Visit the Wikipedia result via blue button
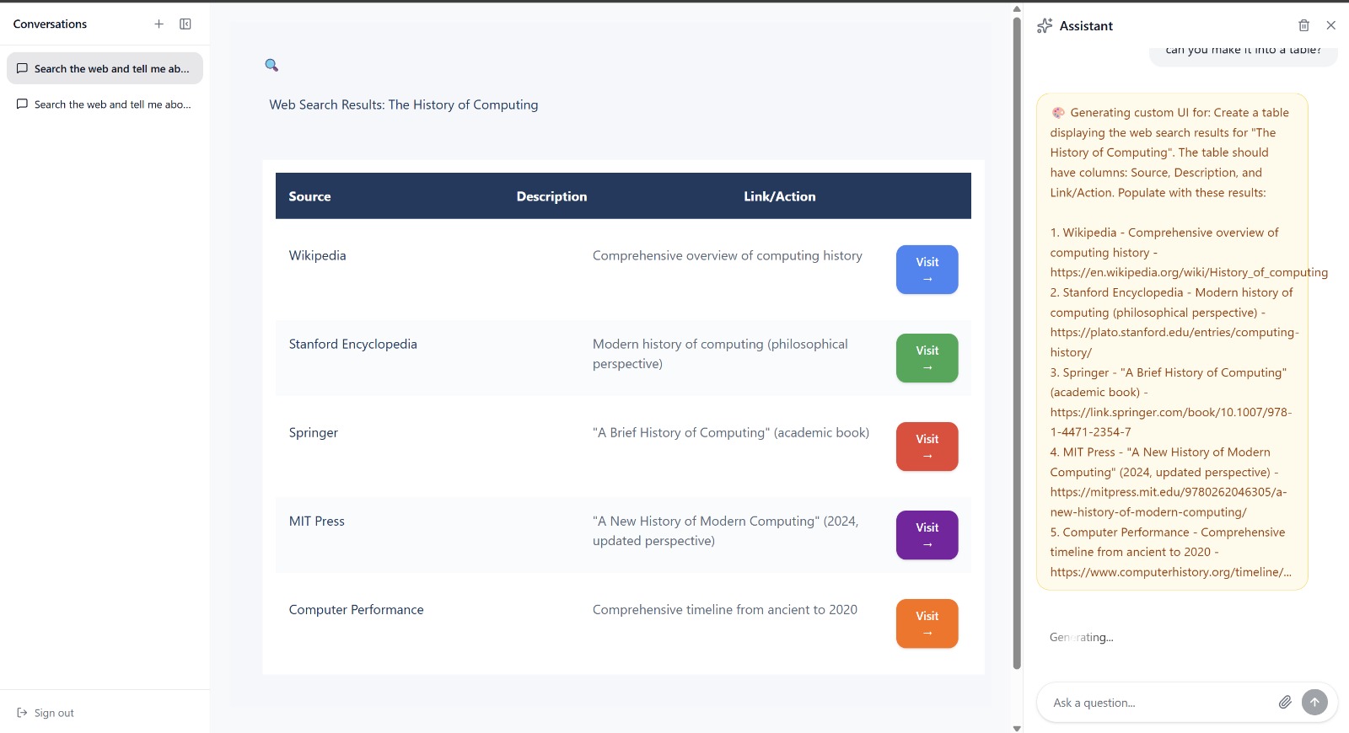This screenshot has height=733, width=1349. (927, 270)
